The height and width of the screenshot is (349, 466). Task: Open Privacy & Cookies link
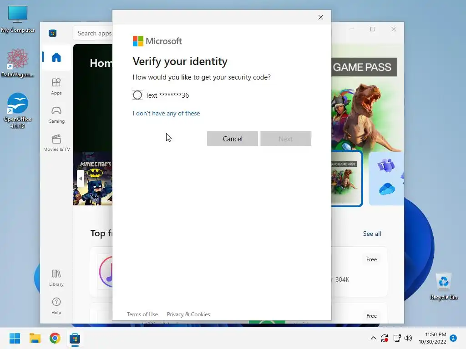click(x=188, y=314)
